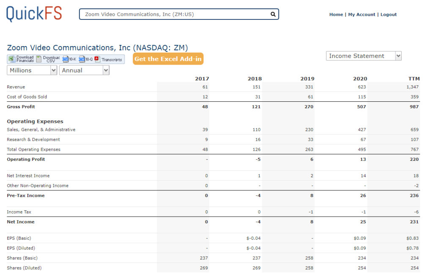Open the 10-Q filing icon

[82, 59]
